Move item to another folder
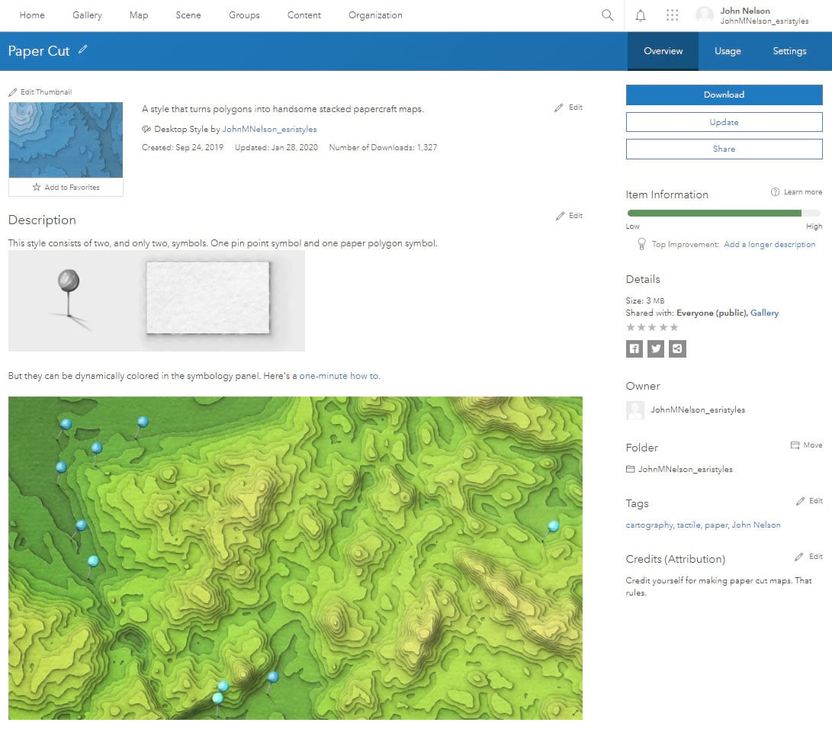Image resolution: width=832 pixels, height=729 pixels. (807, 445)
